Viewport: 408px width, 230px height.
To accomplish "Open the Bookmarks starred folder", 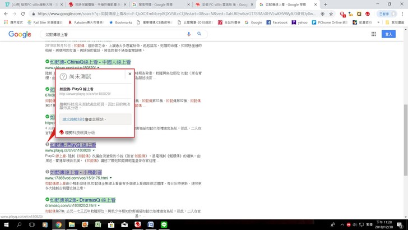I will [x=120, y=22].
